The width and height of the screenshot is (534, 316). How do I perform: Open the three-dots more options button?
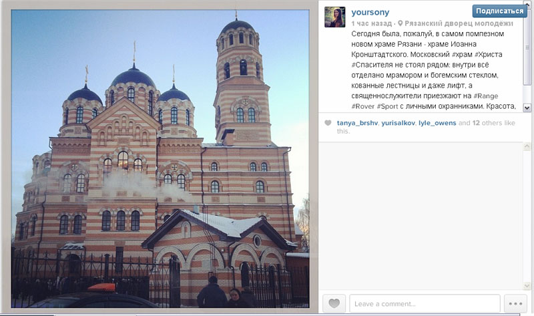tap(515, 303)
